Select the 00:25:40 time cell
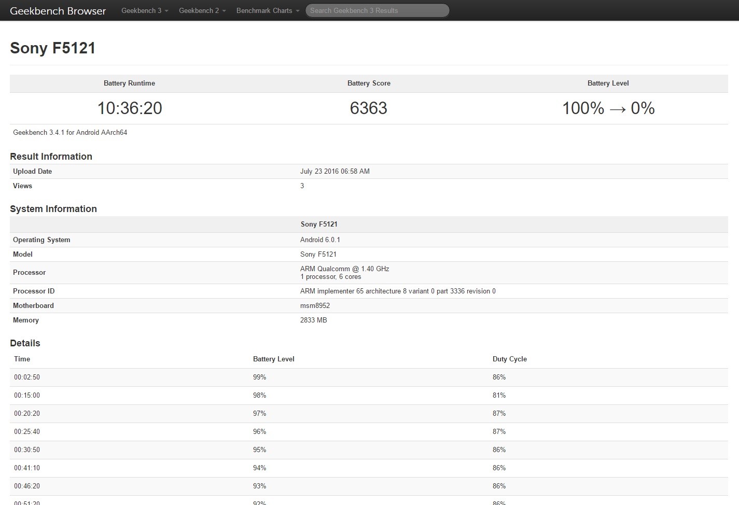Screen dimensions: 739x505 pos(27,431)
